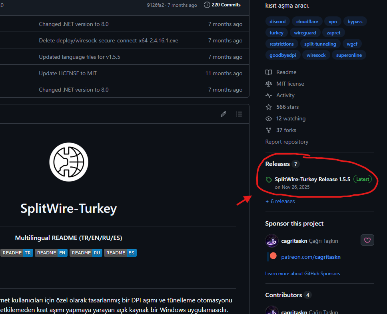Select the vpn topic tag
Viewport: 387px width, 314px height.
click(x=333, y=22)
